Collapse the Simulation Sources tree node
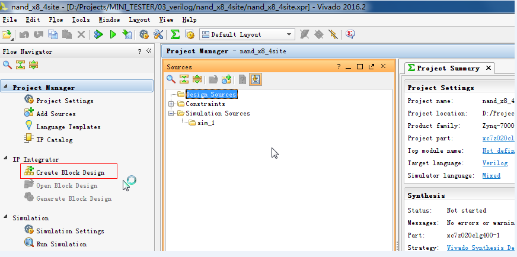This screenshot has height=257, width=517. (x=171, y=114)
